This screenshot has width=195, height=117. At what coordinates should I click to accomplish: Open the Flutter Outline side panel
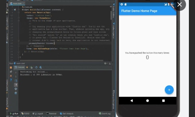(x=114, y=11)
